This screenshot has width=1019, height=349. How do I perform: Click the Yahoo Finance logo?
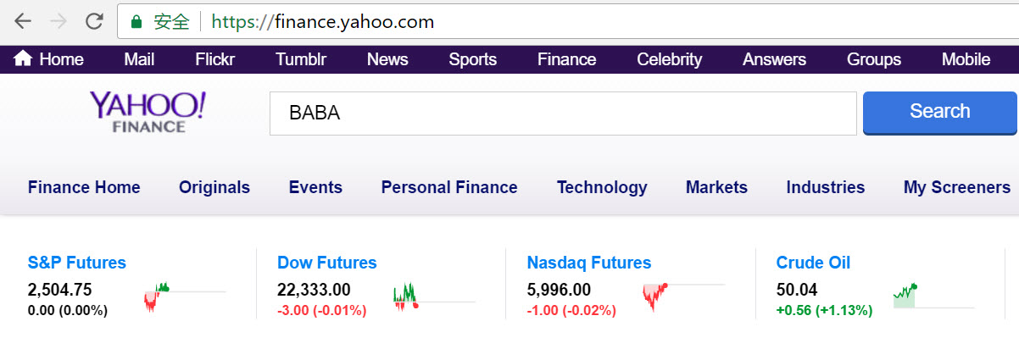click(148, 113)
